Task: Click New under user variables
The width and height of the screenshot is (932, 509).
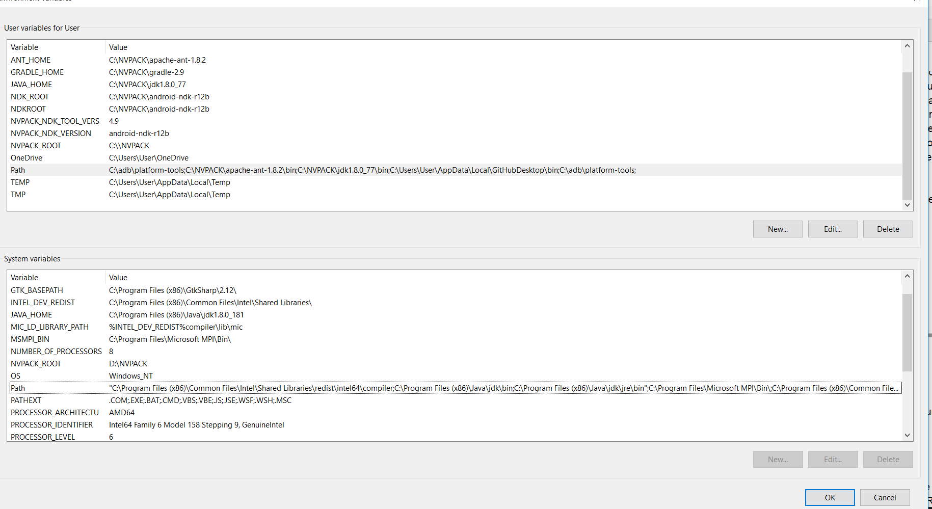Action: coord(778,229)
